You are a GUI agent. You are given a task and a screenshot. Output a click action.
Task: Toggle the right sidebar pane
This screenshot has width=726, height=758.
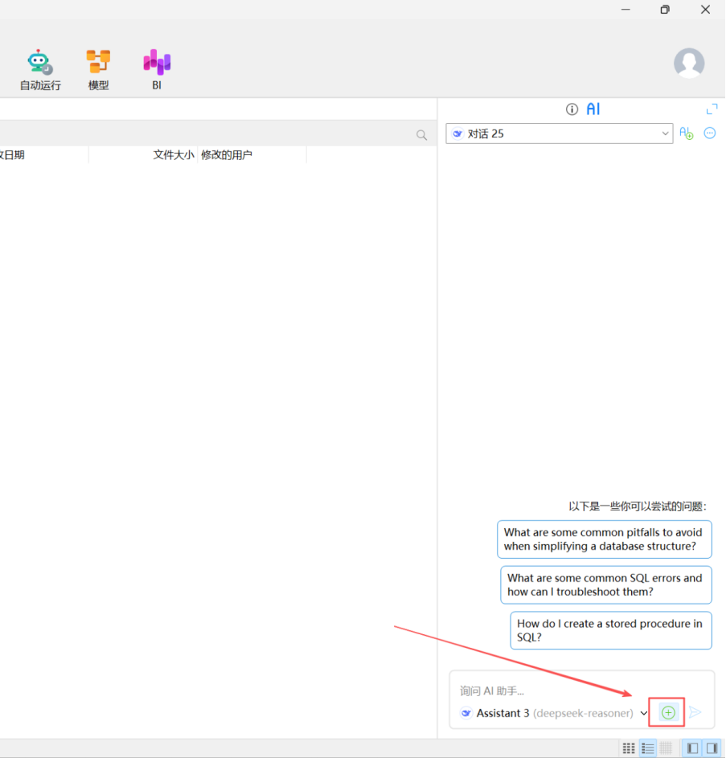point(712,748)
